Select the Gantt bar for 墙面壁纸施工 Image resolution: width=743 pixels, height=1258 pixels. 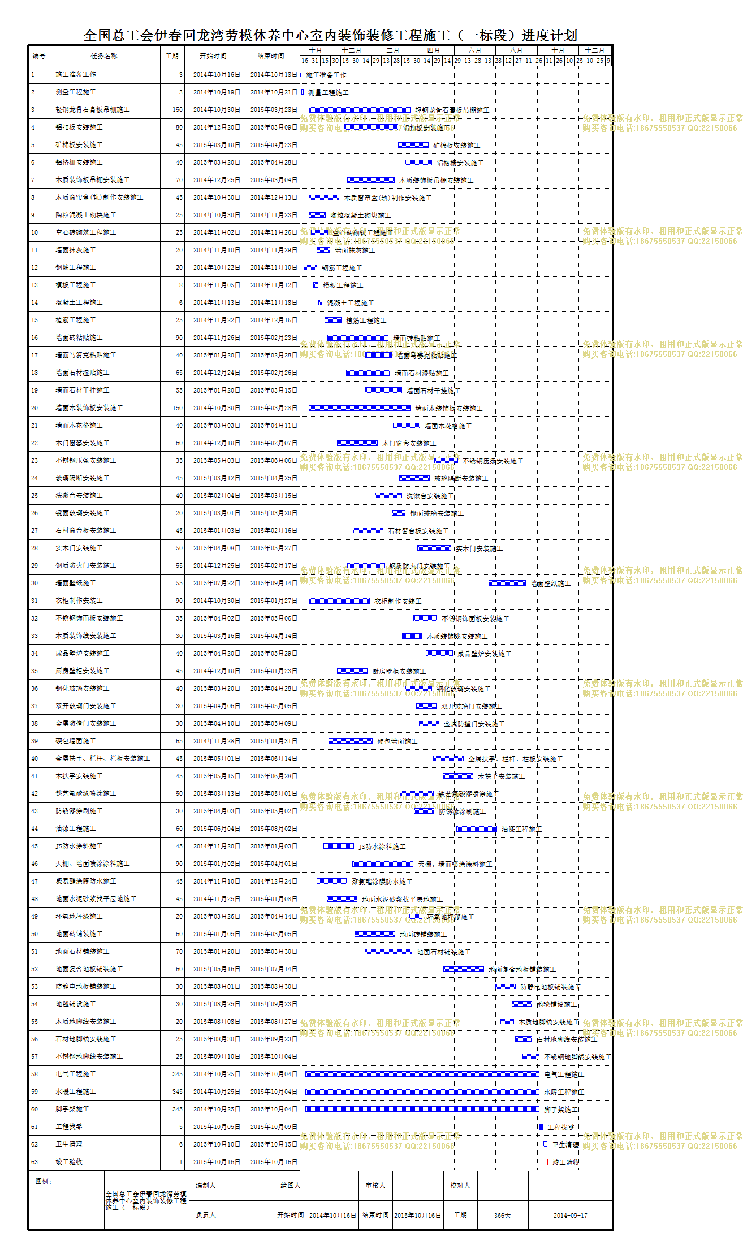point(507,583)
